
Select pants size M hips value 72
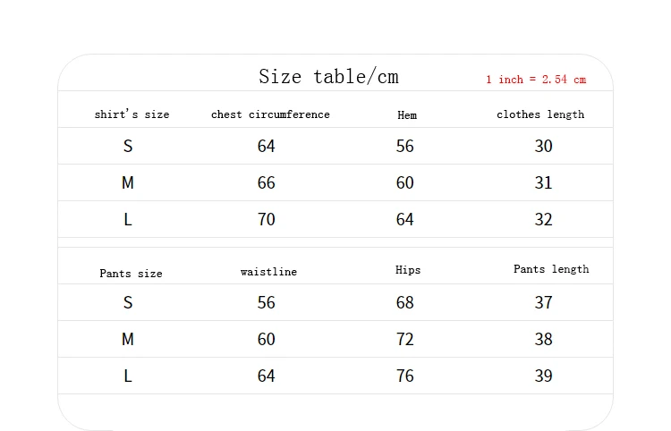click(x=405, y=340)
